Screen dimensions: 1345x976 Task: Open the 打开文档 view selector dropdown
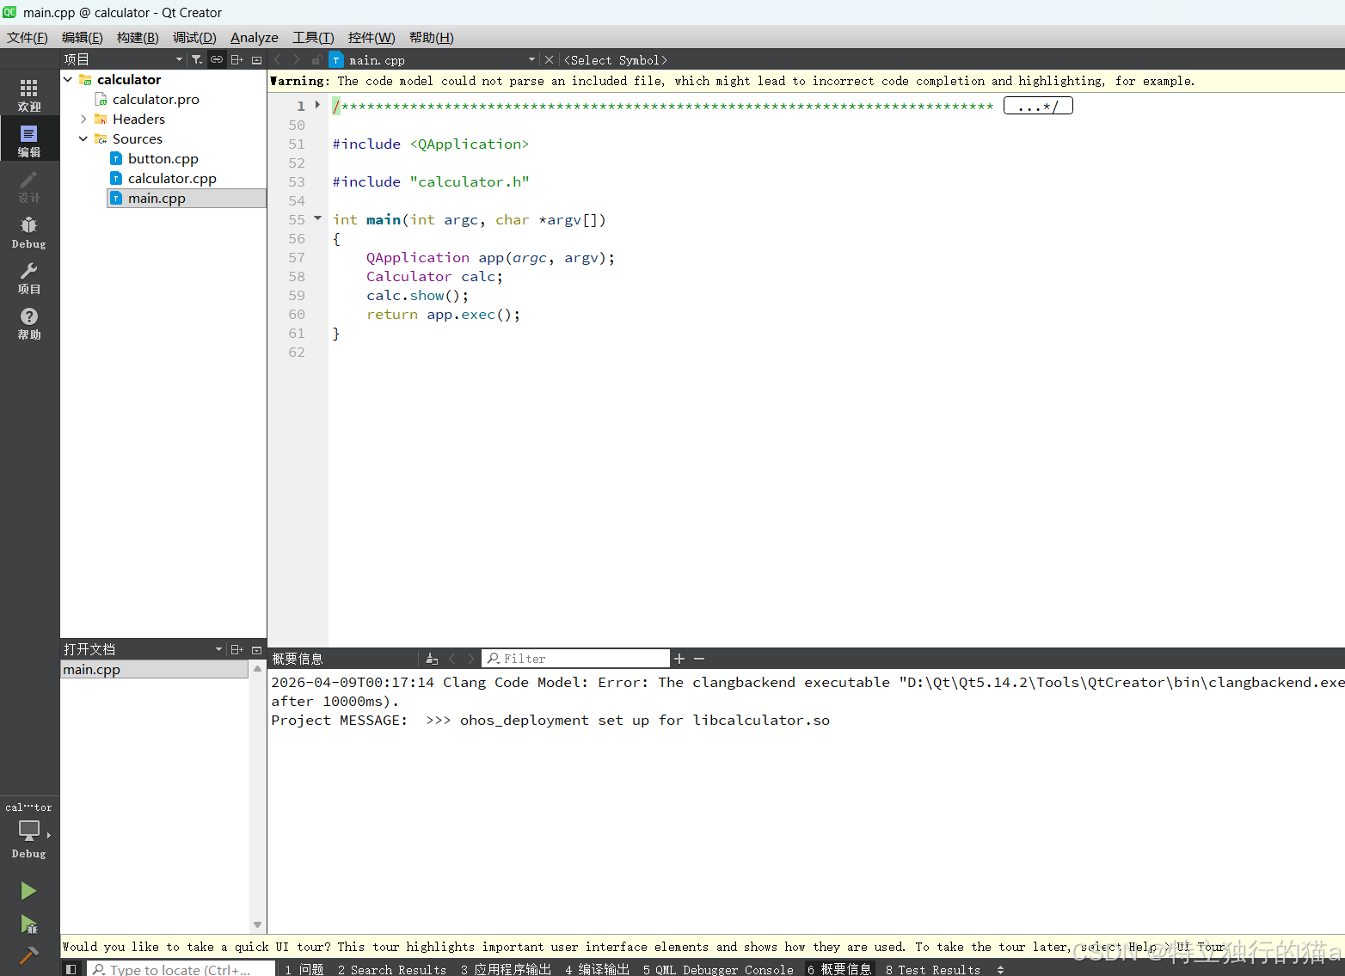218,649
